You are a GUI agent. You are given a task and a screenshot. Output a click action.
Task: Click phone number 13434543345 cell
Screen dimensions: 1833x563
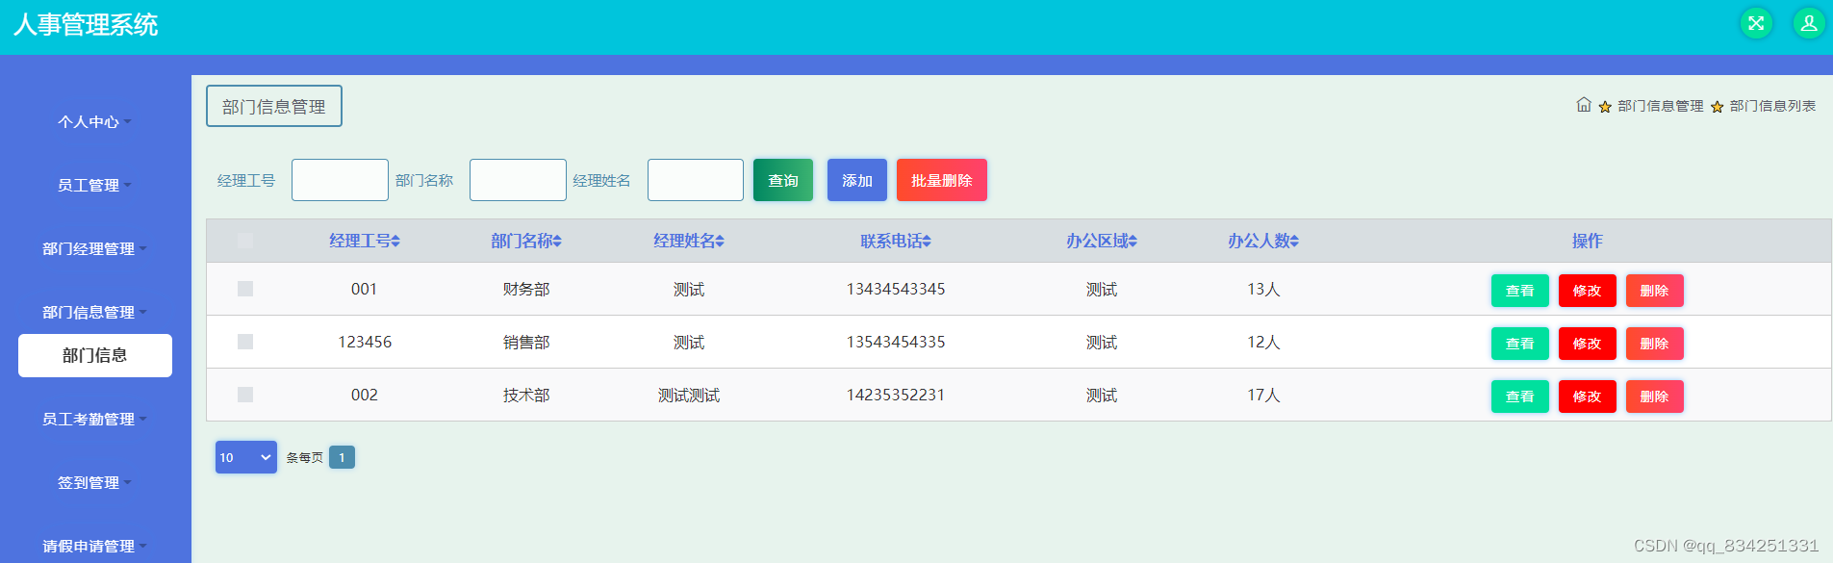tap(896, 289)
